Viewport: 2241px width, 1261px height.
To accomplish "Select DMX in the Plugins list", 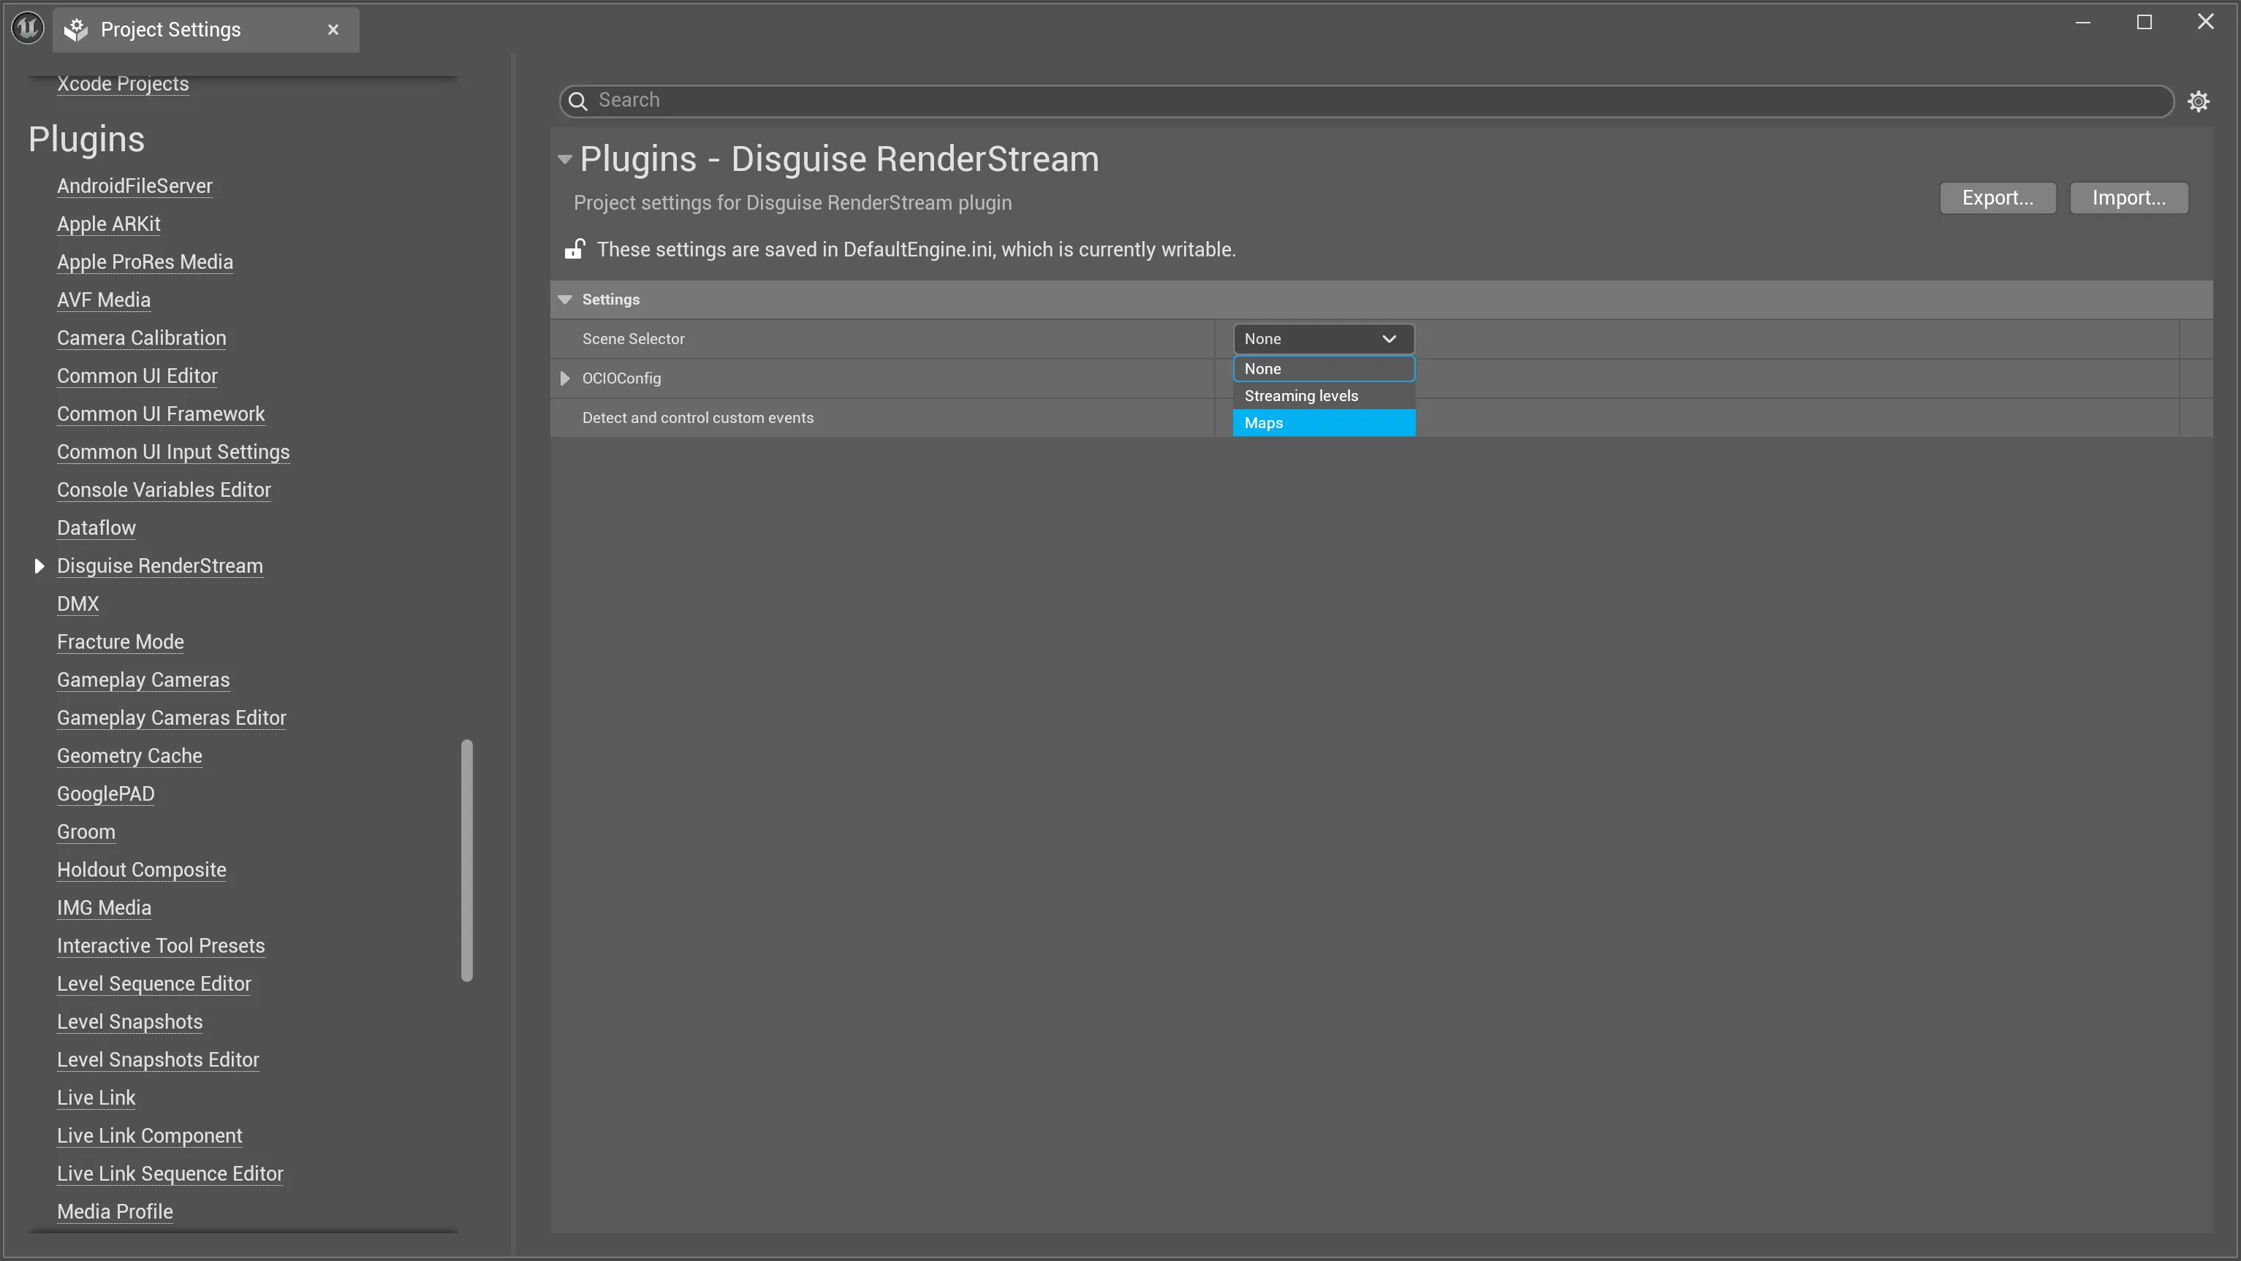I will [x=77, y=603].
